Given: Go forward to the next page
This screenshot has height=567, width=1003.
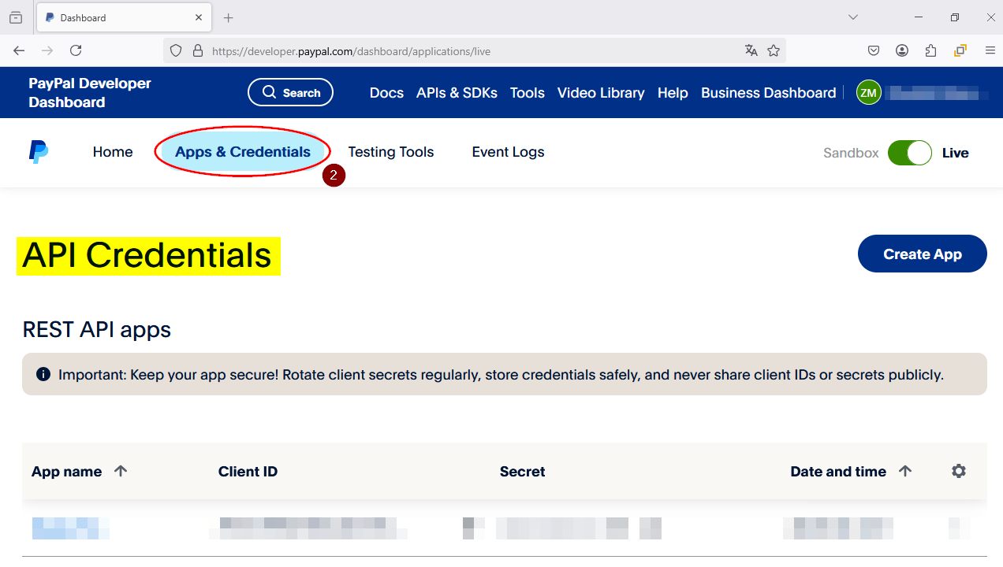Looking at the screenshot, I should tap(47, 50).
